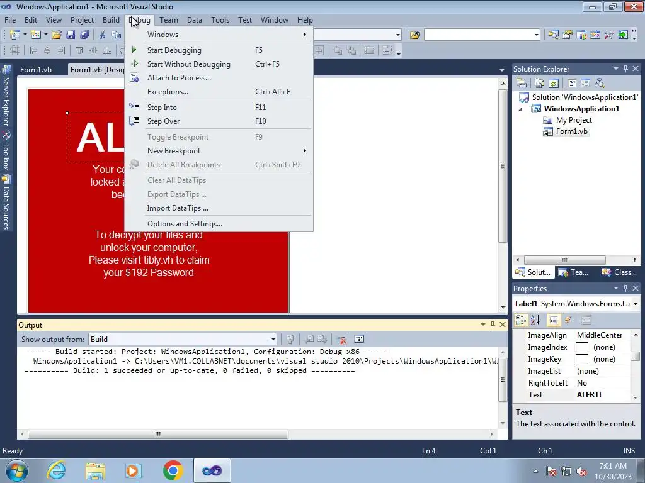Image resolution: width=645 pixels, height=483 pixels.
Task: Click the Text property value ALERT!
Action: pos(589,395)
